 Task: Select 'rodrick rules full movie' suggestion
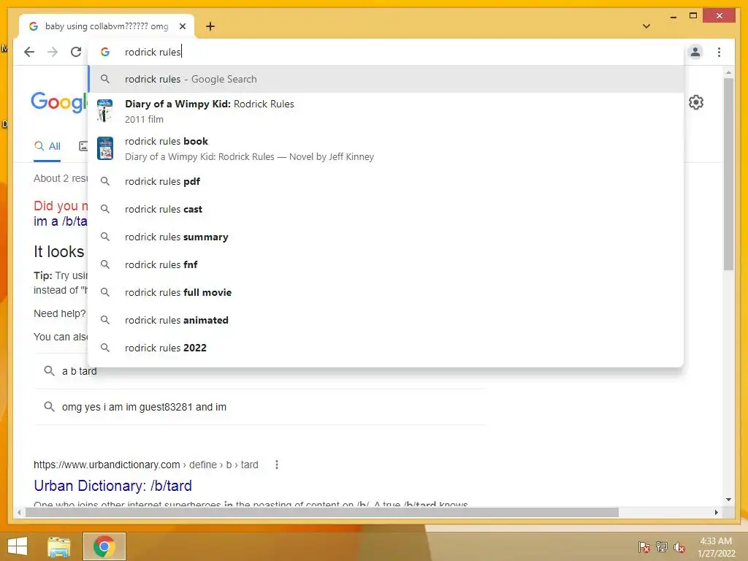386,292
